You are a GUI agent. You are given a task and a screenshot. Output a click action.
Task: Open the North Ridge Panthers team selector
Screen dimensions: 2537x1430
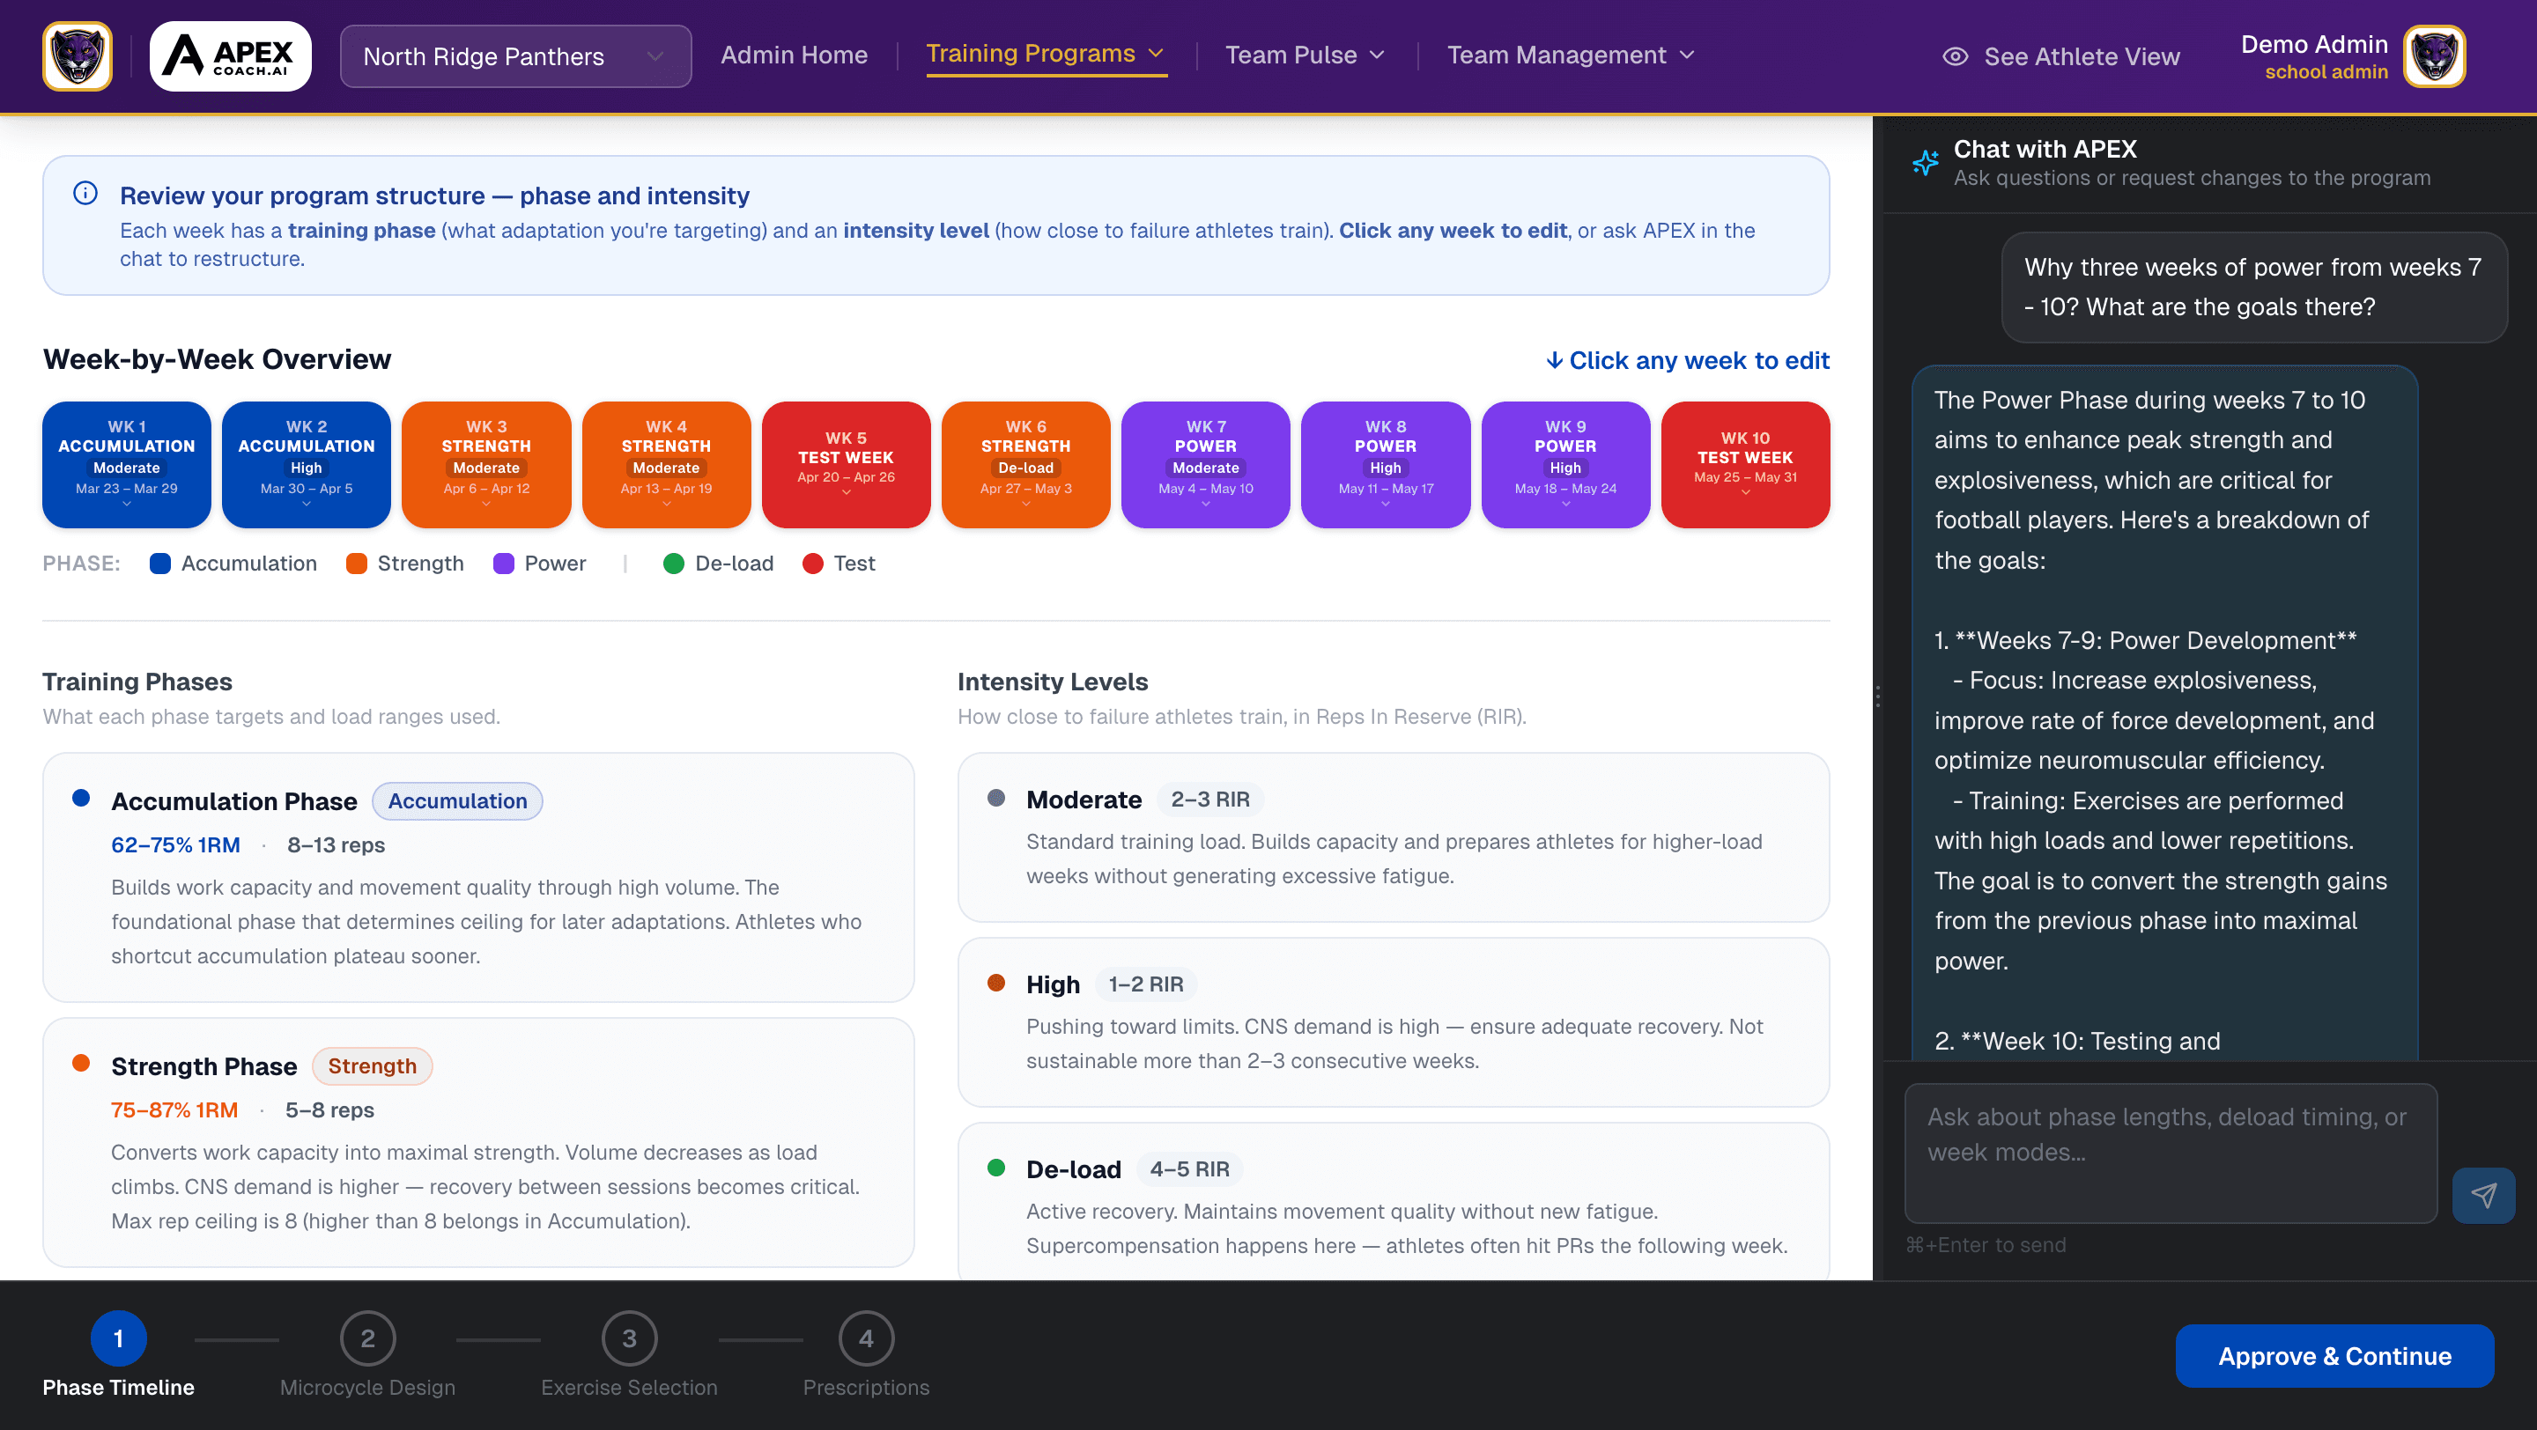515,56
